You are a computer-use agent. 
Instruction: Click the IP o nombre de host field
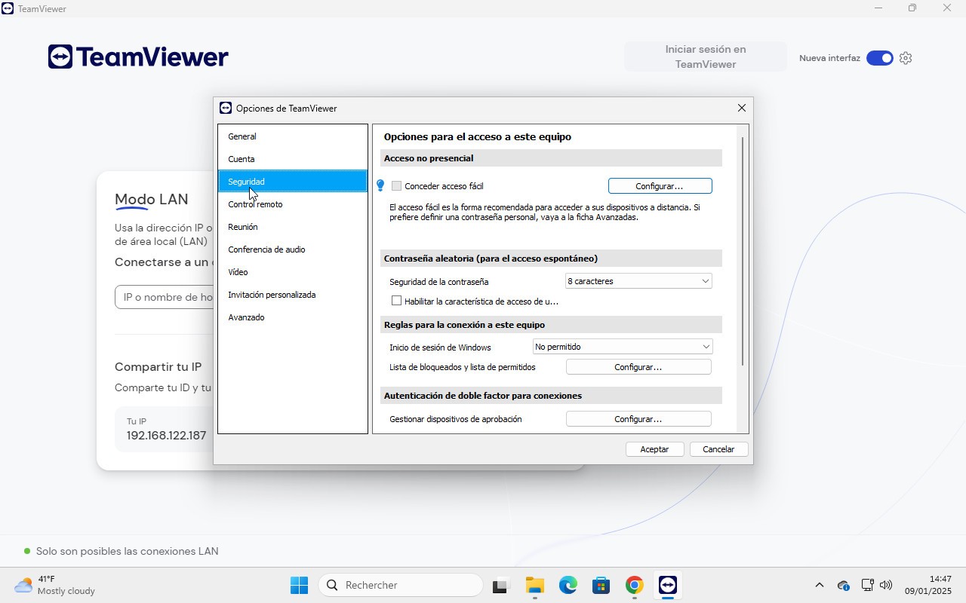166,297
